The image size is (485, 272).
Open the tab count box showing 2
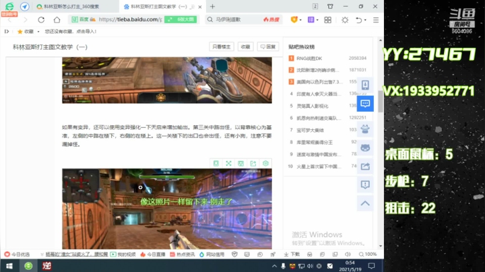point(315,6)
